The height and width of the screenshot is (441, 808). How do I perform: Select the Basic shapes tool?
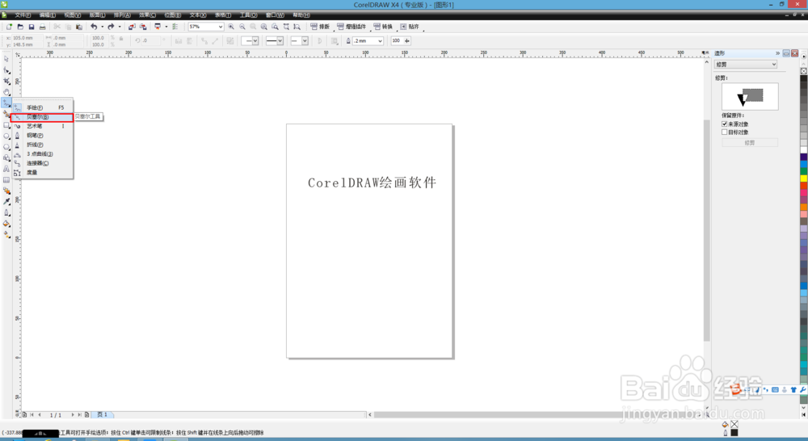click(6, 157)
